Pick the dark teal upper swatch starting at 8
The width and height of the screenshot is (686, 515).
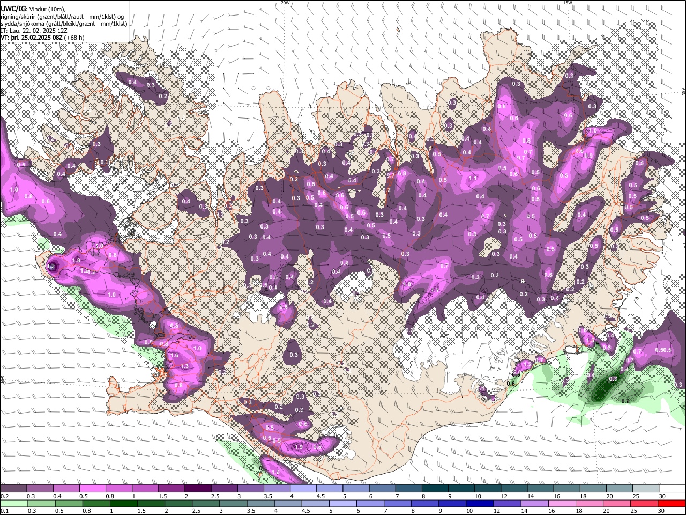(435, 489)
